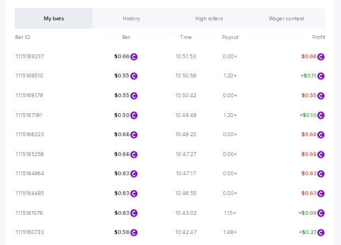
Task: Click the coin icon beside the $0.56 bet
Action: pyautogui.click(x=134, y=232)
